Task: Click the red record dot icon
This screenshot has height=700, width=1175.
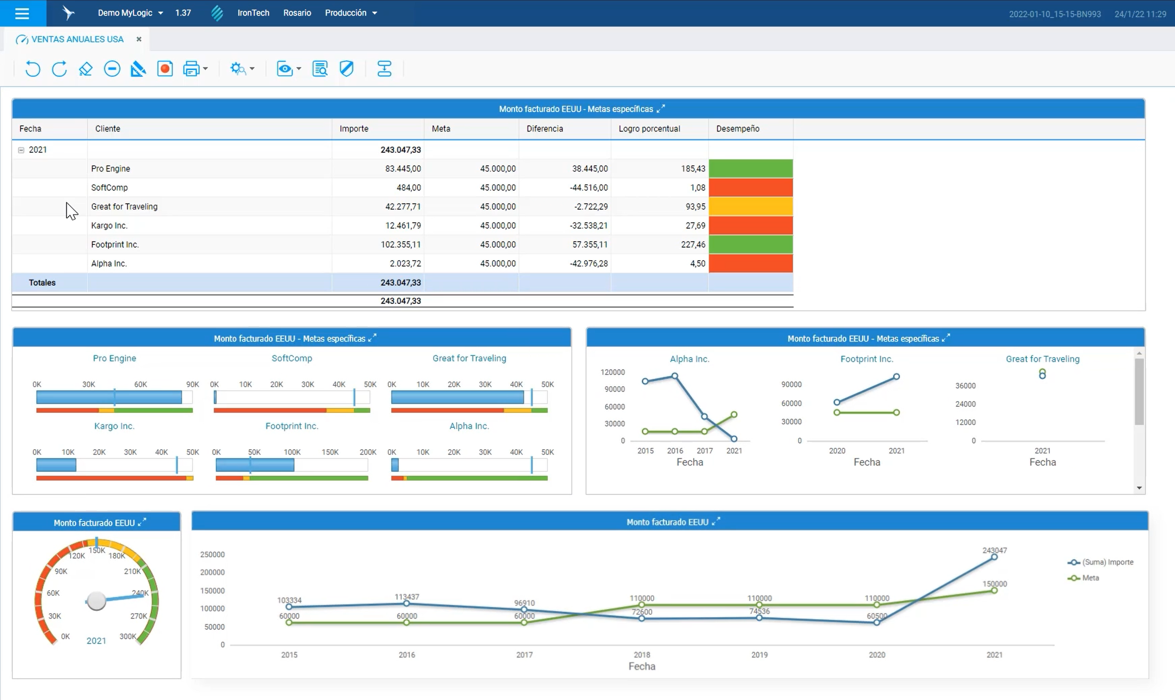Action: click(x=165, y=69)
